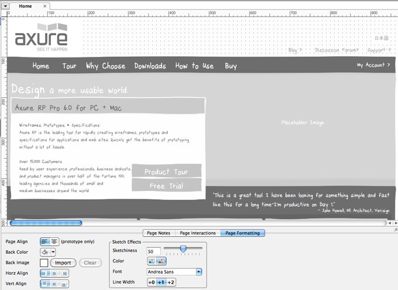Click the Blog link in the header
This screenshot has width=398, height=290.
[x=295, y=50]
